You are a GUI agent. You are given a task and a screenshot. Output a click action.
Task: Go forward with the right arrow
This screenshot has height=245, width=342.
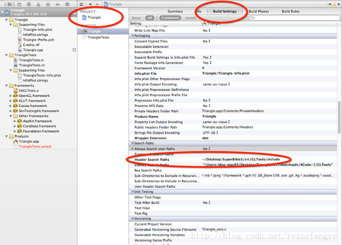[98, 4]
